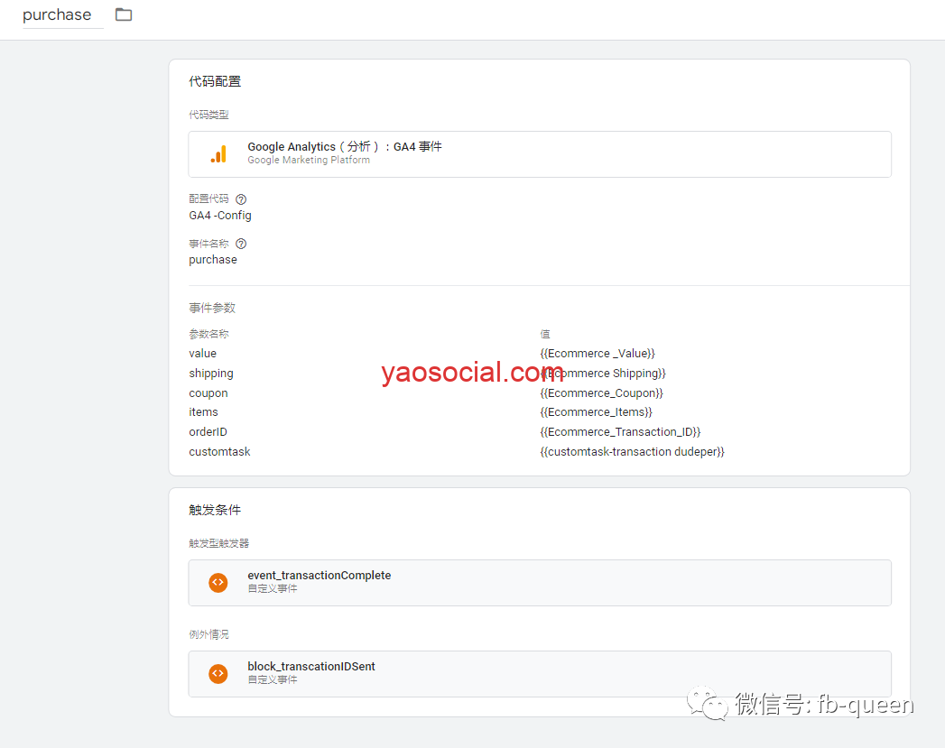This screenshot has height=748, width=945.
Task: Show help for 配置代码 question mark icon
Action: click(x=241, y=199)
